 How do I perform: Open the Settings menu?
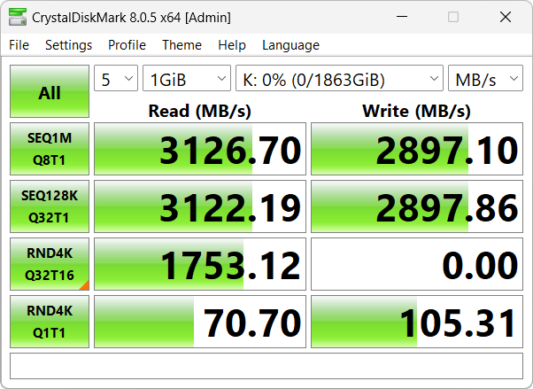point(69,45)
